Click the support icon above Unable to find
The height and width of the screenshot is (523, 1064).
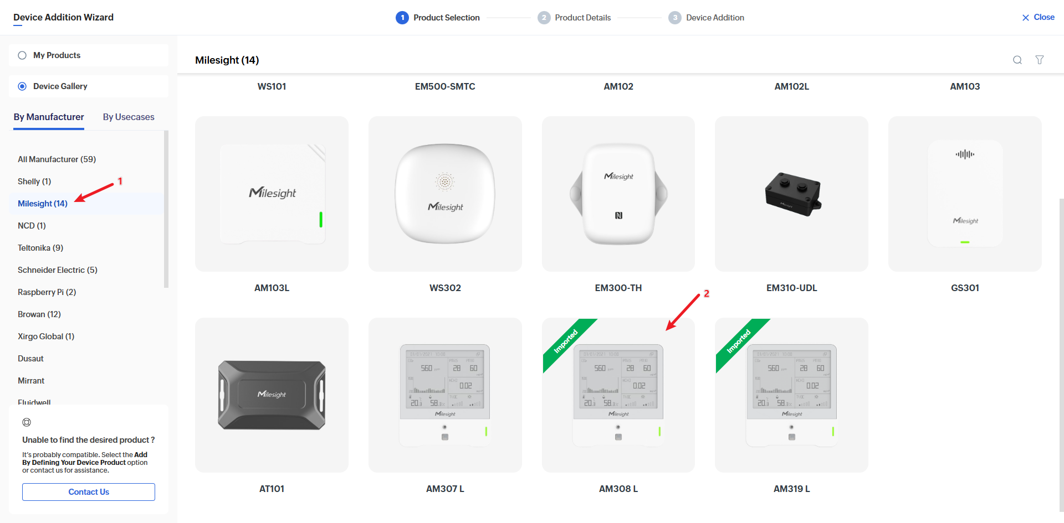27,422
